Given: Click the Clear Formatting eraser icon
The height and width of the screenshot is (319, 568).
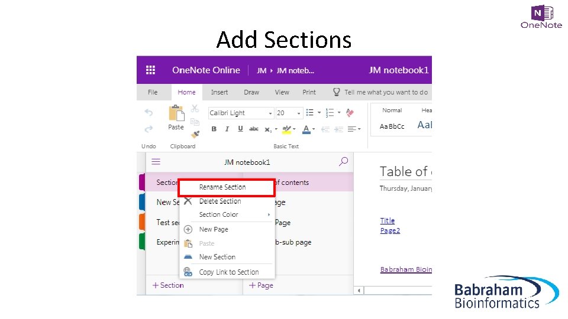Looking at the screenshot, I should click(350, 112).
